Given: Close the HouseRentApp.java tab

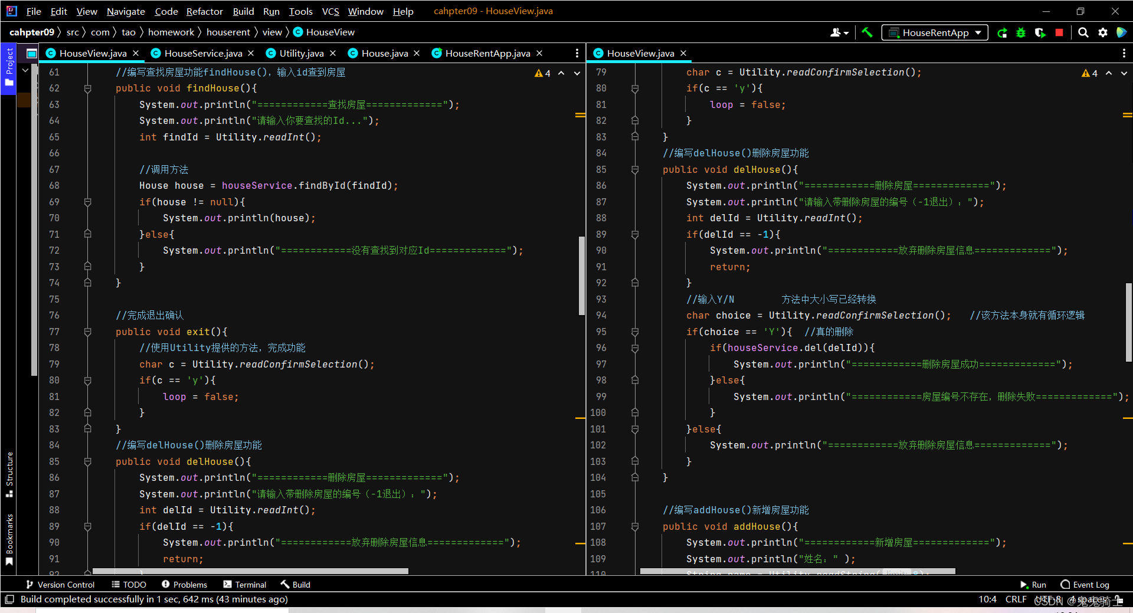Looking at the screenshot, I should pyautogui.click(x=539, y=53).
